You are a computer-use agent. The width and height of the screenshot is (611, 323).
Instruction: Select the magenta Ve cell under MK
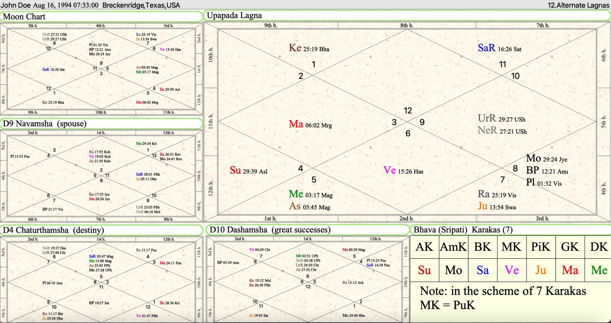coord(511,270)
